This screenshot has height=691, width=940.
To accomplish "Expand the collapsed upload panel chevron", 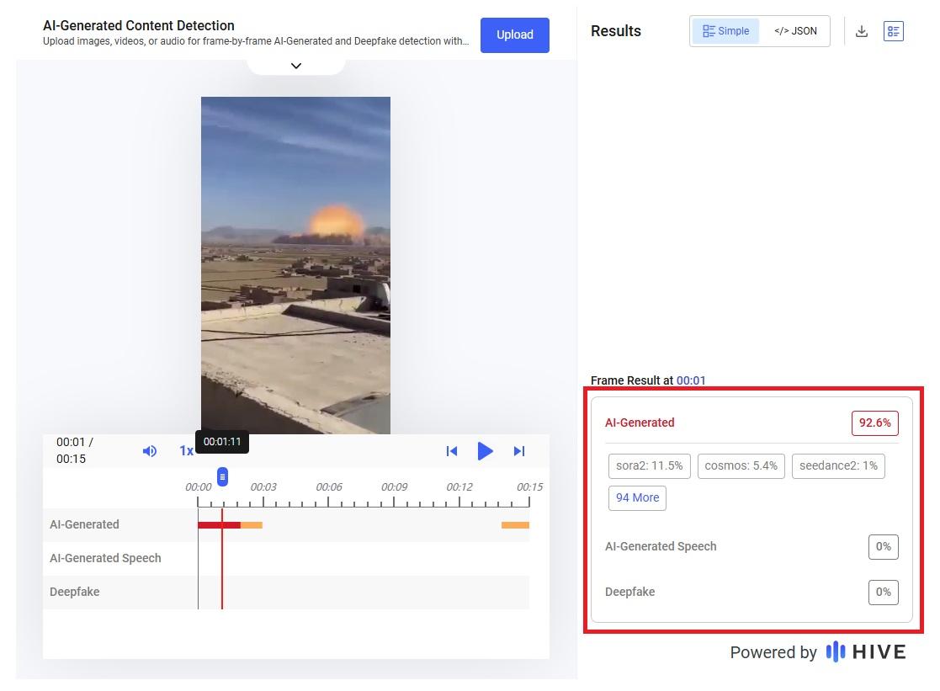I will pyautogui.click(x=295, y=66).
